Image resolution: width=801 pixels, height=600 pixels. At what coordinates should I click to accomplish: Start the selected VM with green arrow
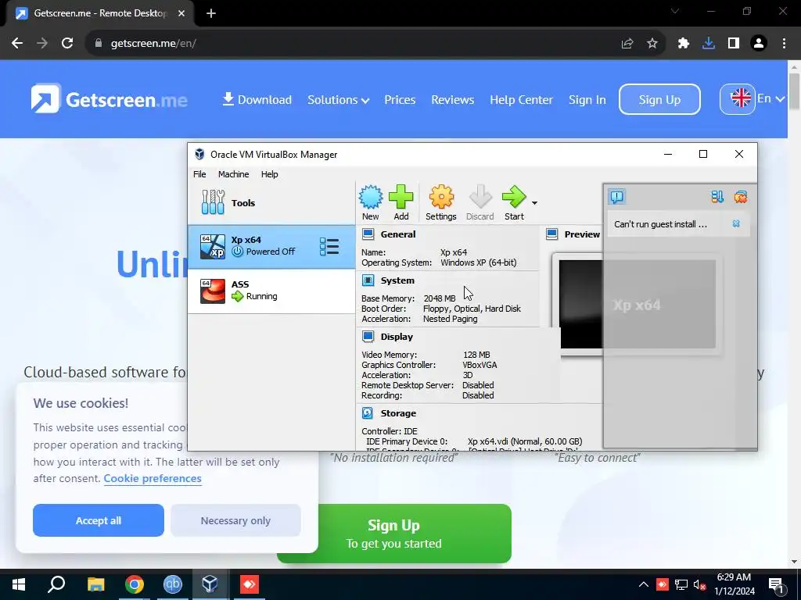pyautogui.click(x=514, y=202)
